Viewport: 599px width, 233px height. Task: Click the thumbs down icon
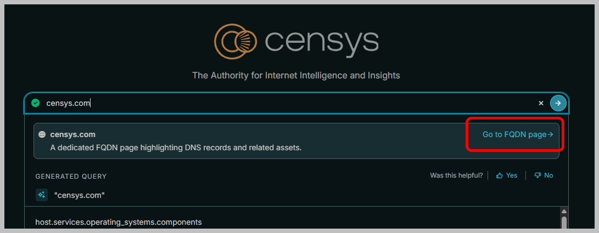click(538, 175)
